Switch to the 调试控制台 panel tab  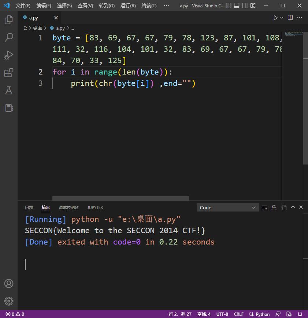(68, 207)
